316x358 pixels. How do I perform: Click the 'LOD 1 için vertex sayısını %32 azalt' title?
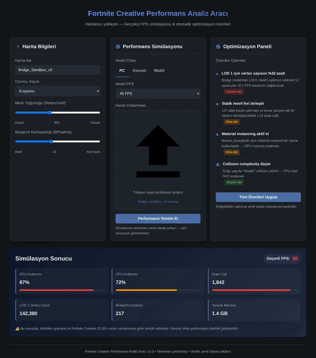point(253,73)
